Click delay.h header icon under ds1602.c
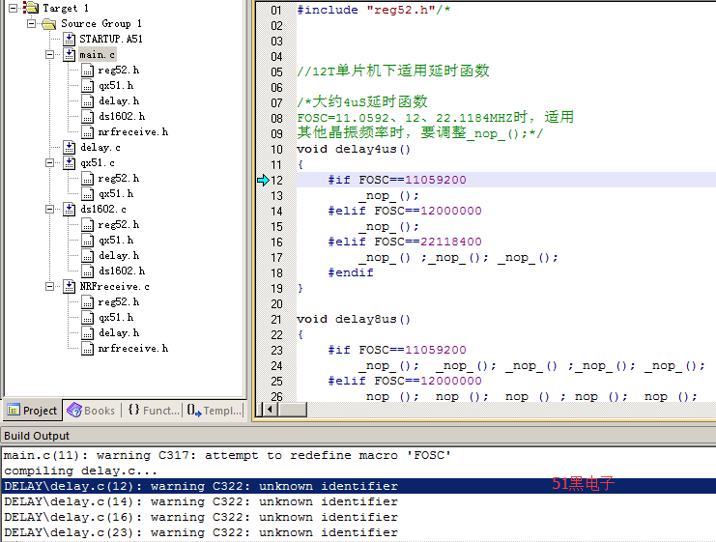This screenshot has height=542, width=716. click(88, 256)
